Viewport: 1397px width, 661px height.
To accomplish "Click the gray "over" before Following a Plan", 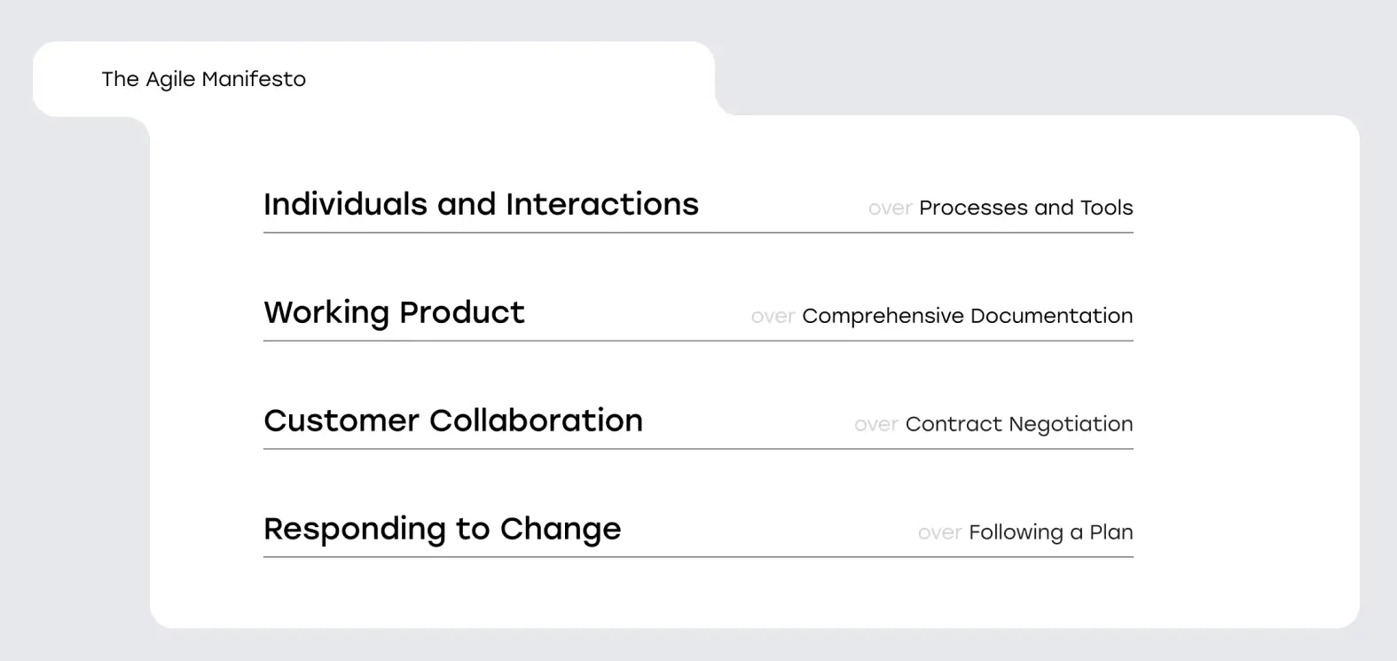I will pos(939,533).
